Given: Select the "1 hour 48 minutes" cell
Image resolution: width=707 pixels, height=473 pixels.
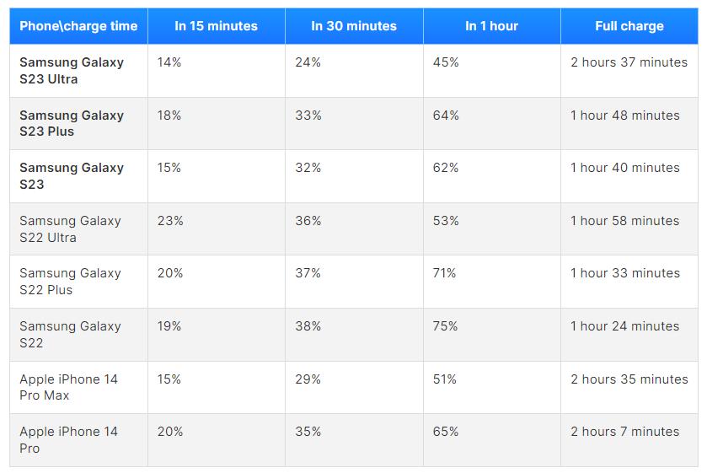Looking at the screenshot, I should pos(624,116).
